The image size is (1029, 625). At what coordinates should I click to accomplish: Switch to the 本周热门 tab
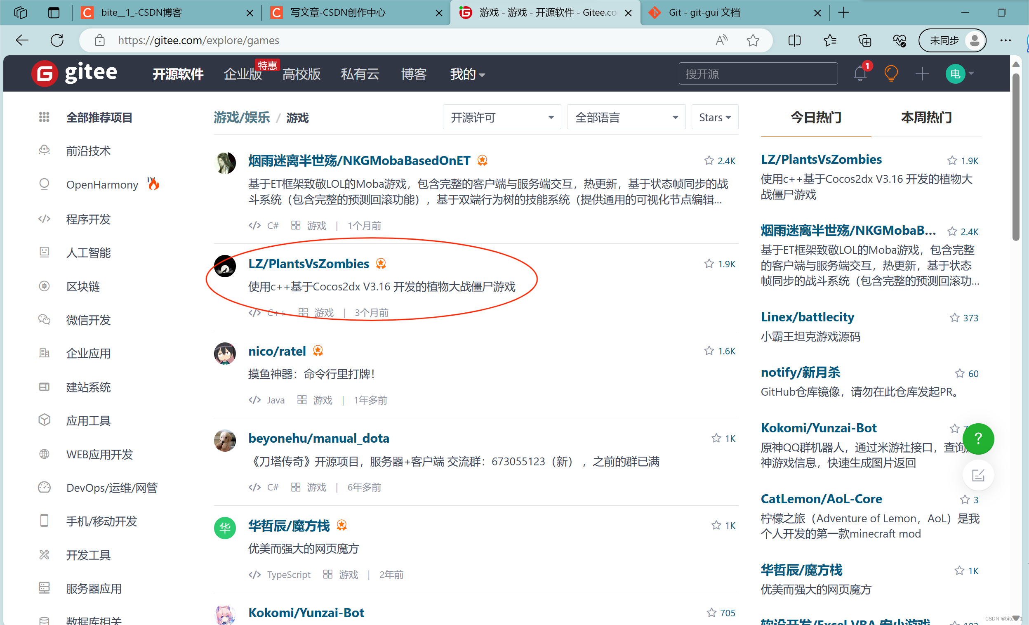coord(926,118)
